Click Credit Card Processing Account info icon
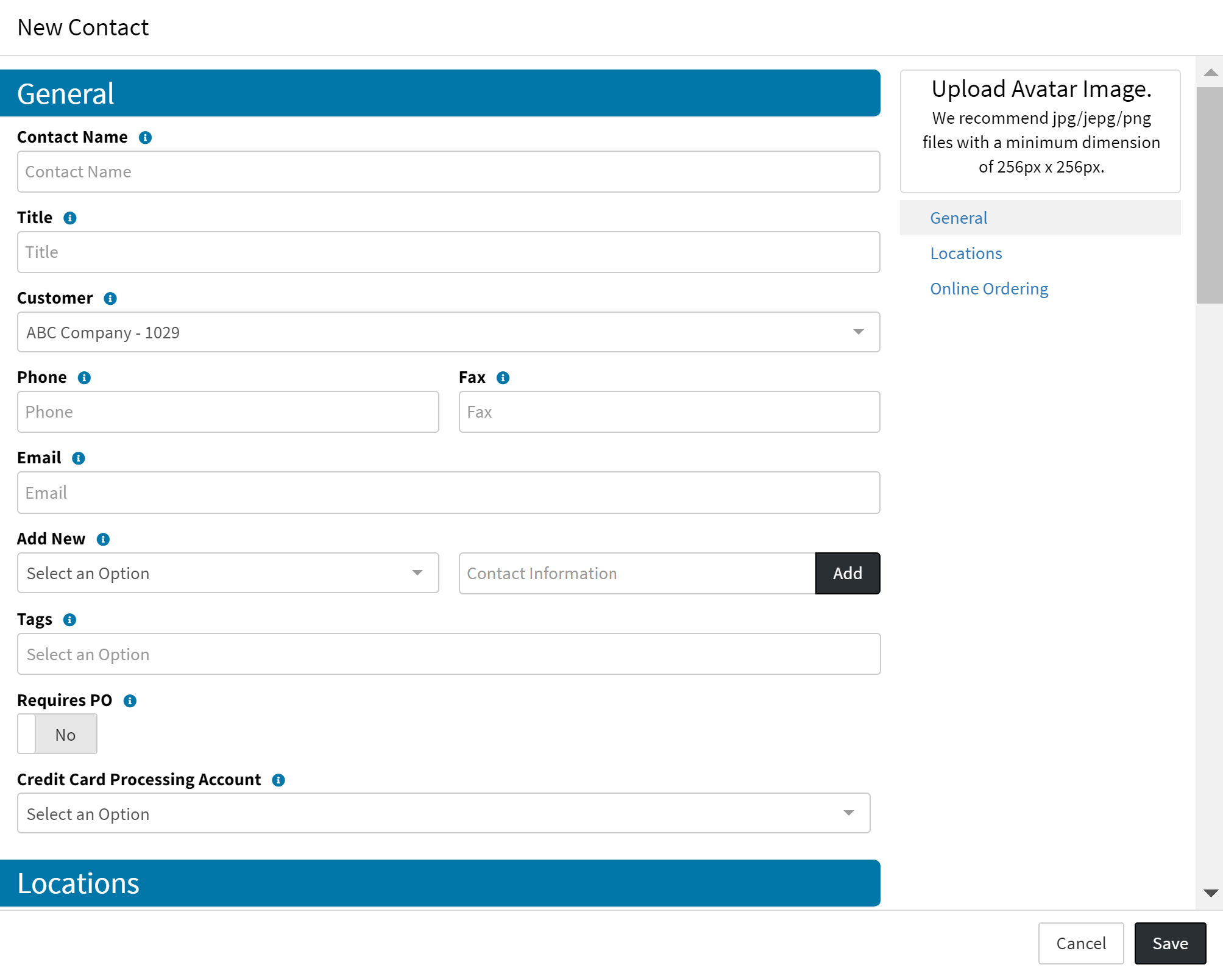Image resolution: width=1223 pixels, height=973 pixels. 278,780
